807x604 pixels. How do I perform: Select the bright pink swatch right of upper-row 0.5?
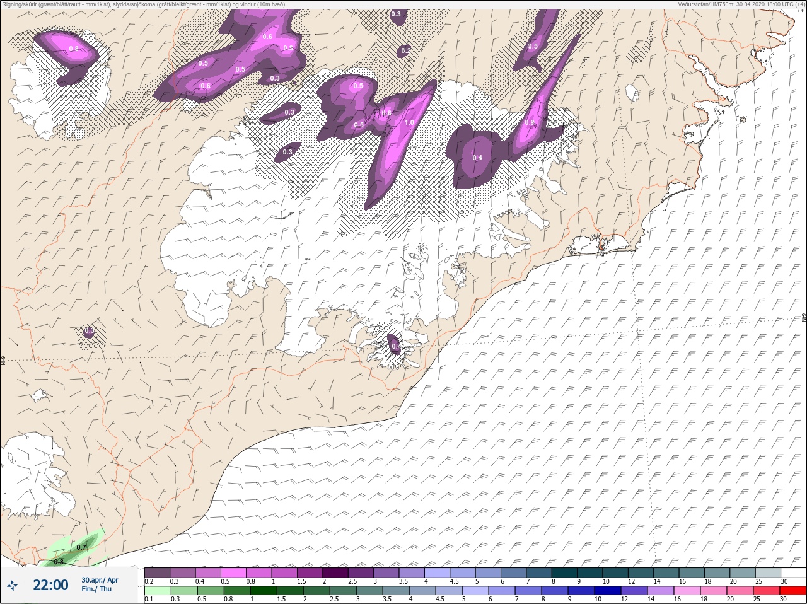233,572
